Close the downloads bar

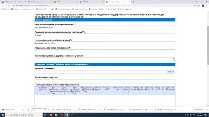pos(207,110)
